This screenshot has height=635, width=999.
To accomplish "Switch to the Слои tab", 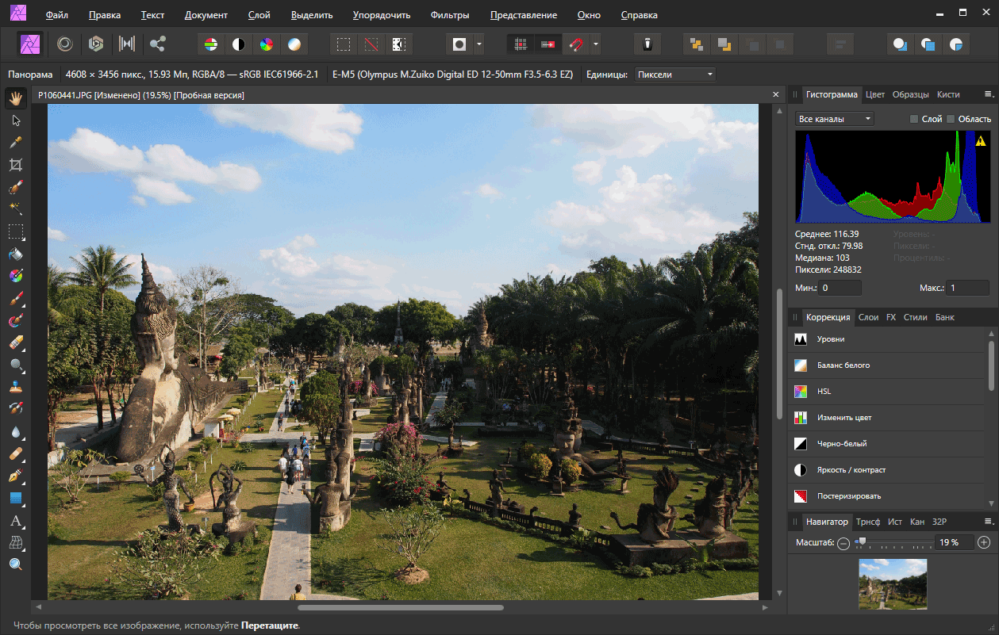I will pos(868,317).
